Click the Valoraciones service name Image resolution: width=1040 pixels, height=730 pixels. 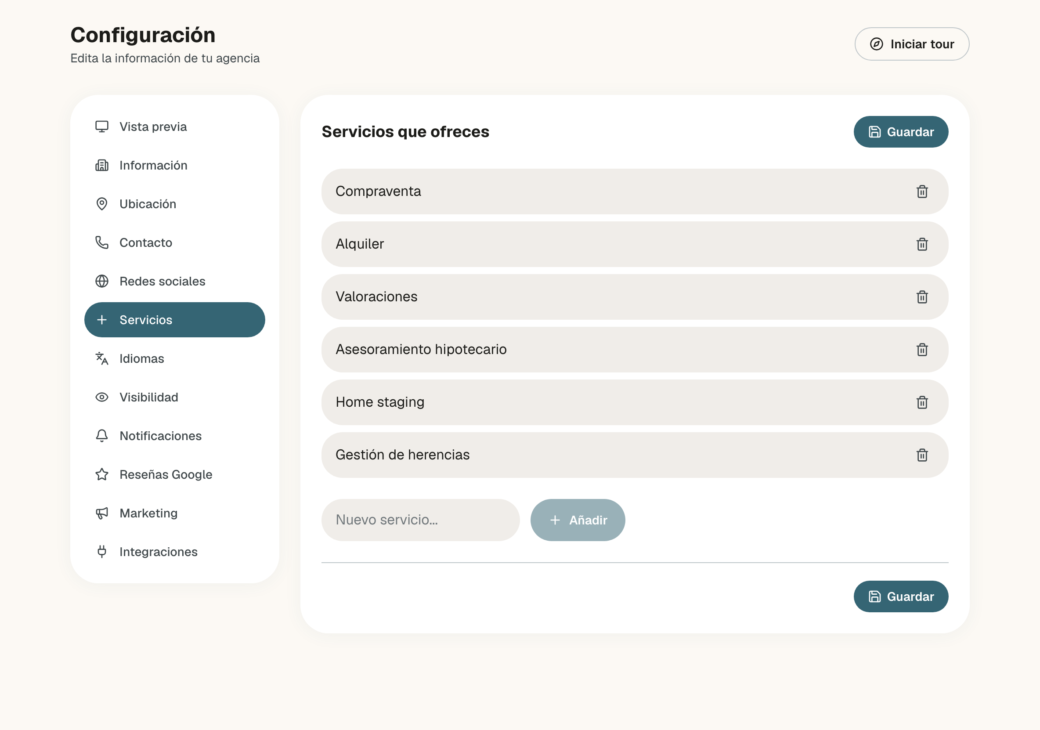pos(376,296)
